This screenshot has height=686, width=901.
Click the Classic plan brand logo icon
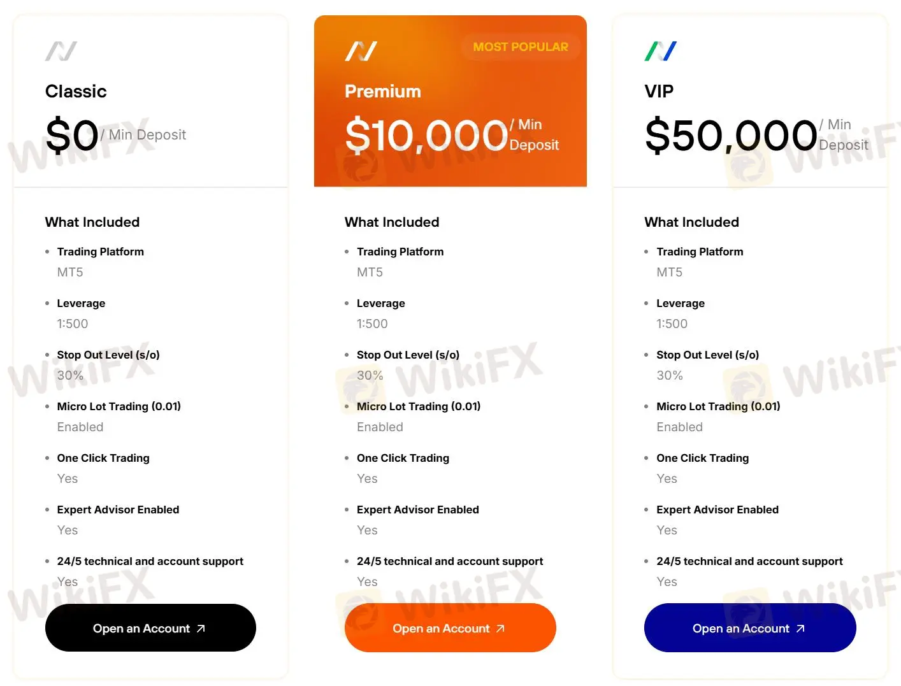point(61,50)
